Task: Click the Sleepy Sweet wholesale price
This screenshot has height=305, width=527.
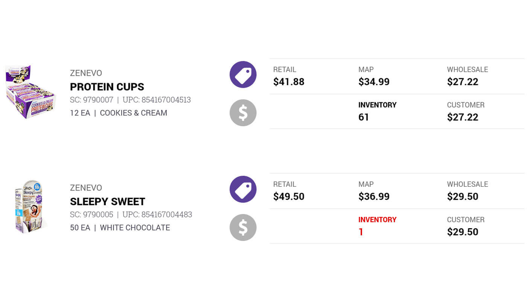Action: 463,197
